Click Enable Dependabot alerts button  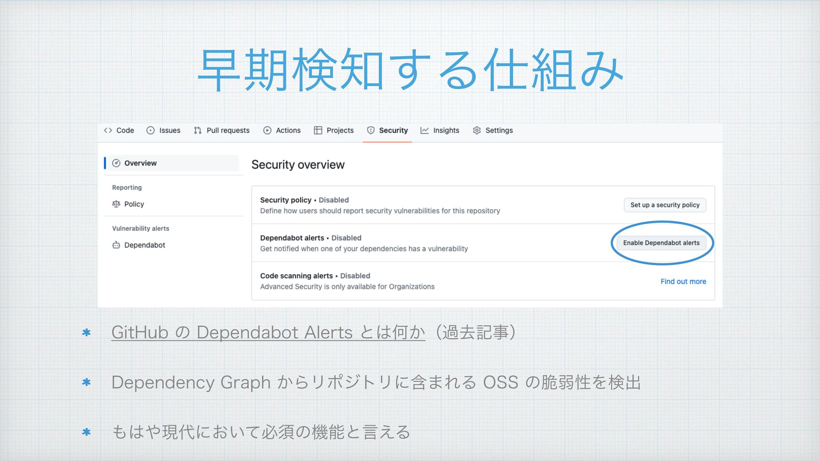[661, 243]
